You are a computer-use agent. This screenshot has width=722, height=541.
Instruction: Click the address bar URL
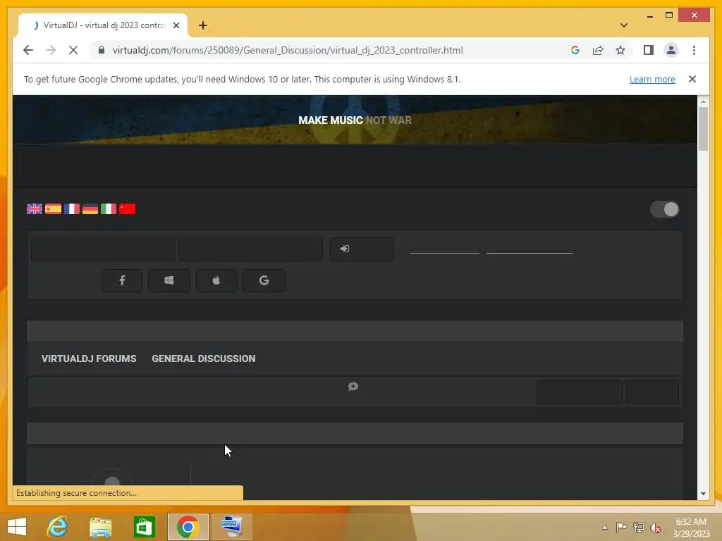288,50
